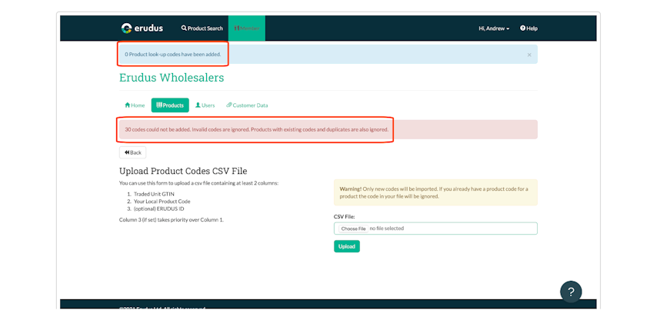Click the '30 codes could not be added' message
The width and height of the screenshot is (660, 317).
coord(256,130)
